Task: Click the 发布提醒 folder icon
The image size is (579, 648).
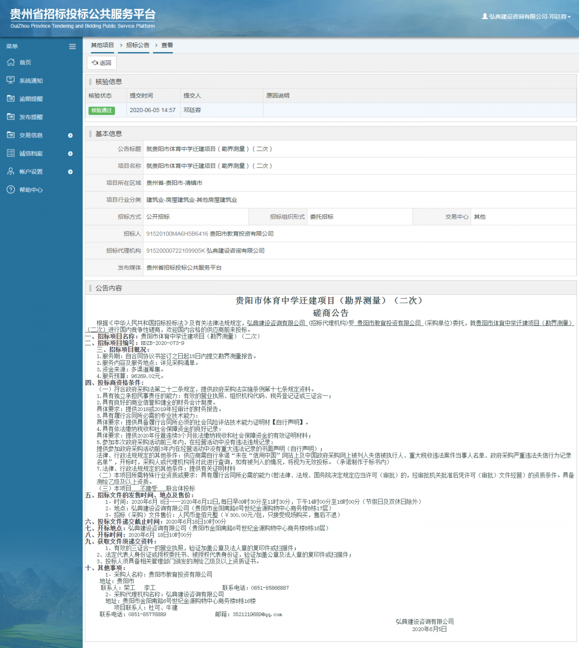Action: tap(11, 117)
